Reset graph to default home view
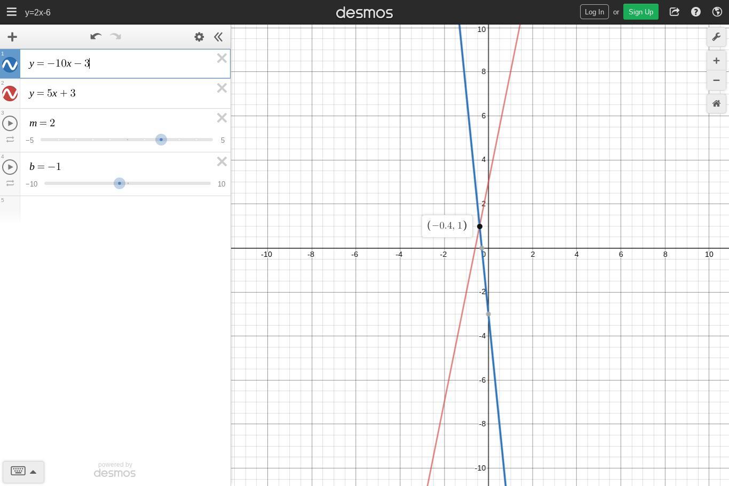 (x=716, y=103)
